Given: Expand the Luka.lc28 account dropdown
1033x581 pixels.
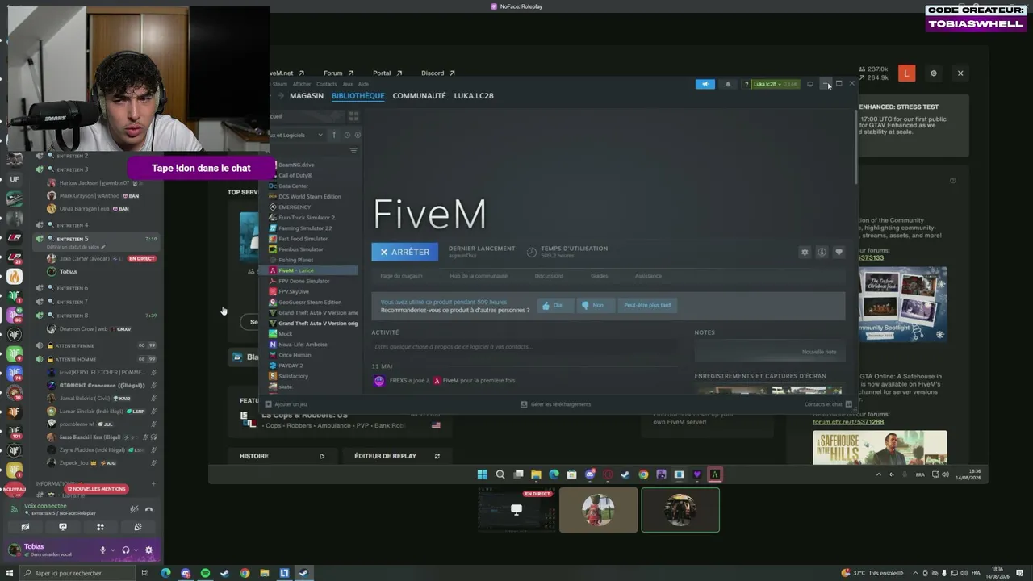Looking at the screenshot, I should pos(776,84).
